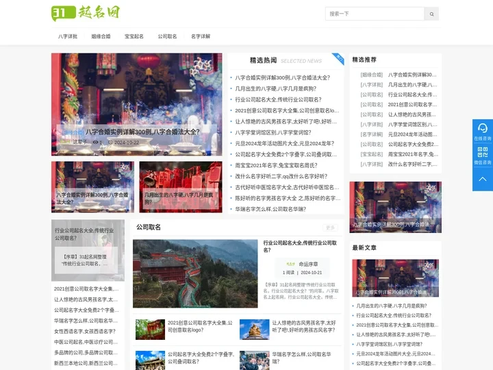Open 改什么名字好听二字 in 精选热闻 list

(281, 176)
